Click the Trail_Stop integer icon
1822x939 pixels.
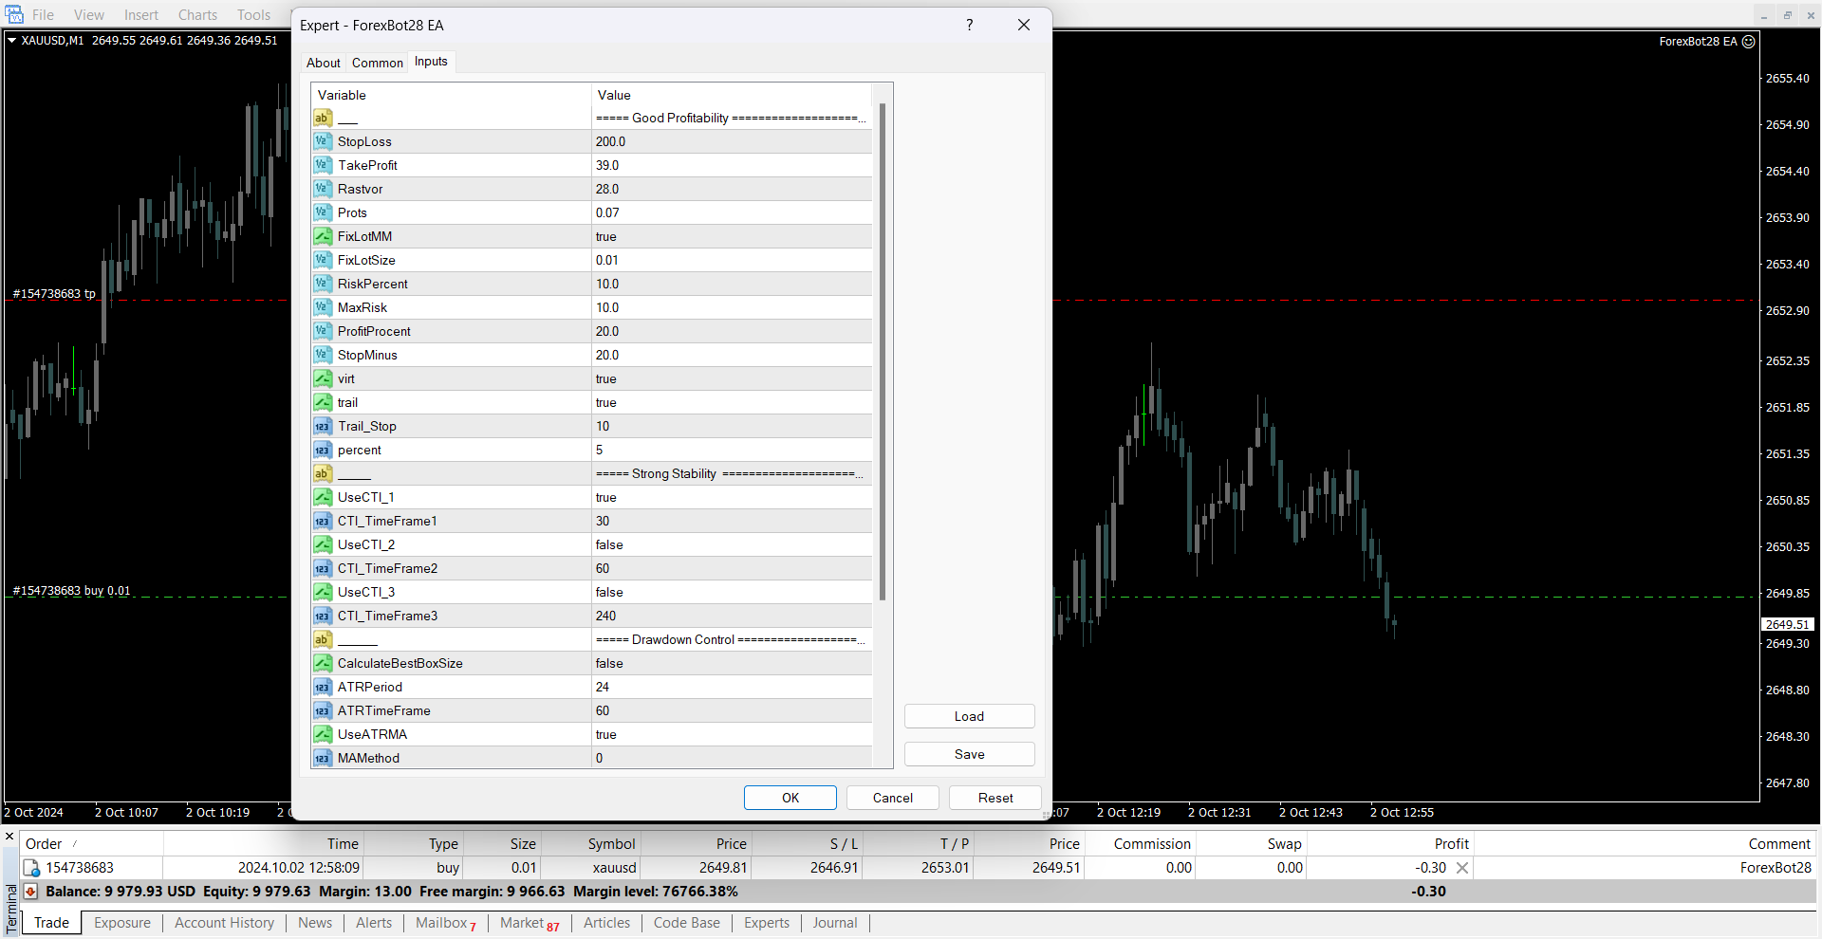coord(323,426)
